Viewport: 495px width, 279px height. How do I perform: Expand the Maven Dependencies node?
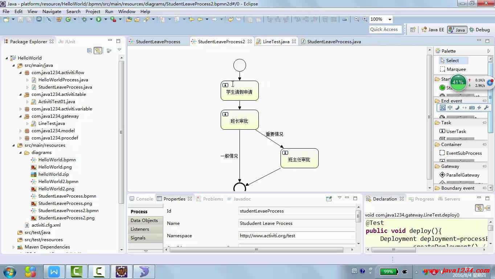pyautogui.click(x=14, y=247)
